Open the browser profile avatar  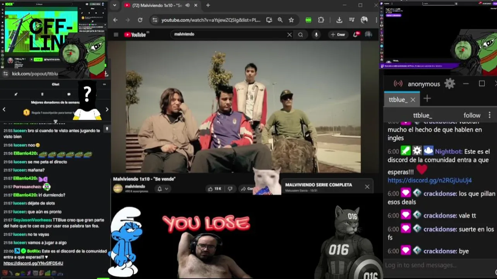point(364,20)
